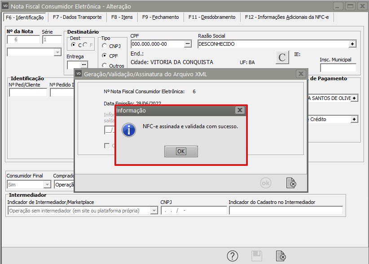Click OK in the Informação dialog
This screenshot has width=369, height=264.
pyautogui.click(x=181, y=151)
